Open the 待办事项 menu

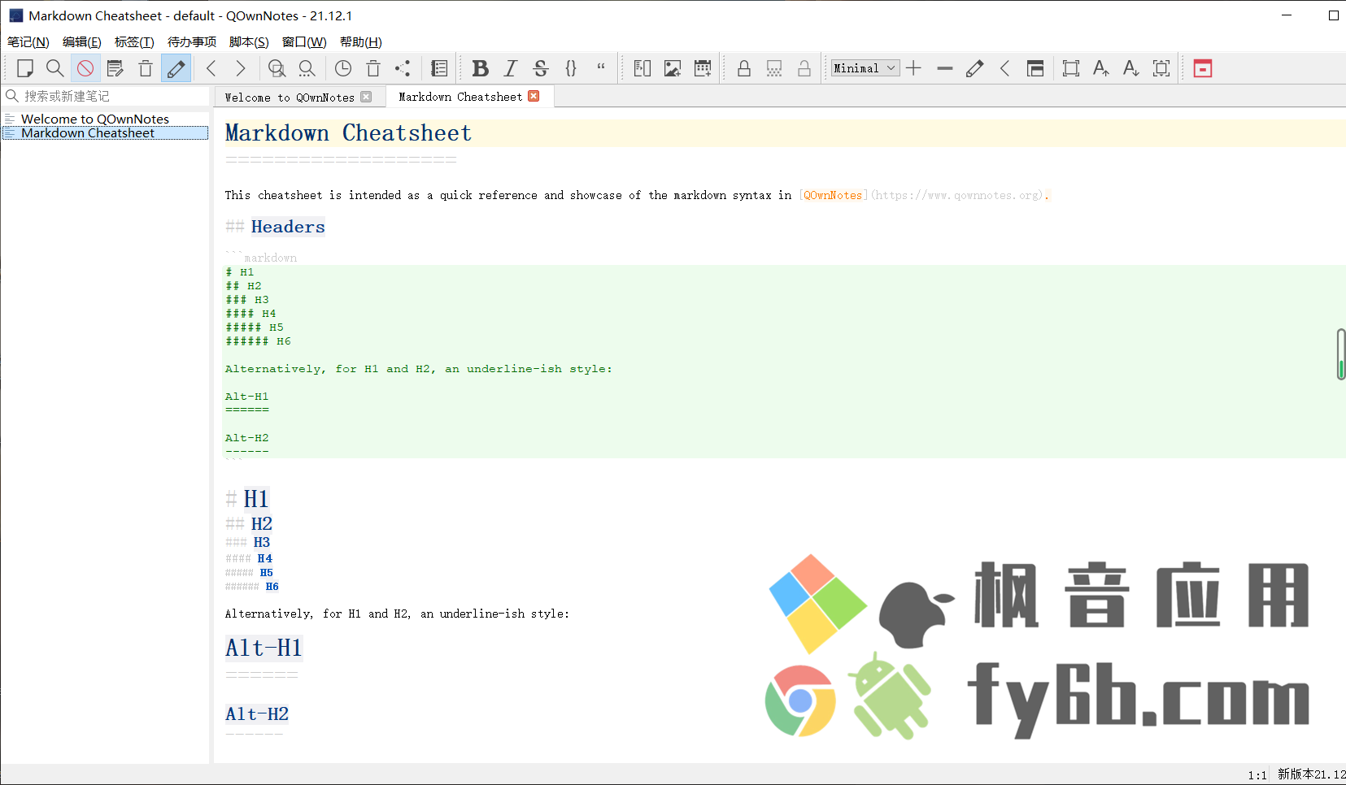tap(192, 42)
